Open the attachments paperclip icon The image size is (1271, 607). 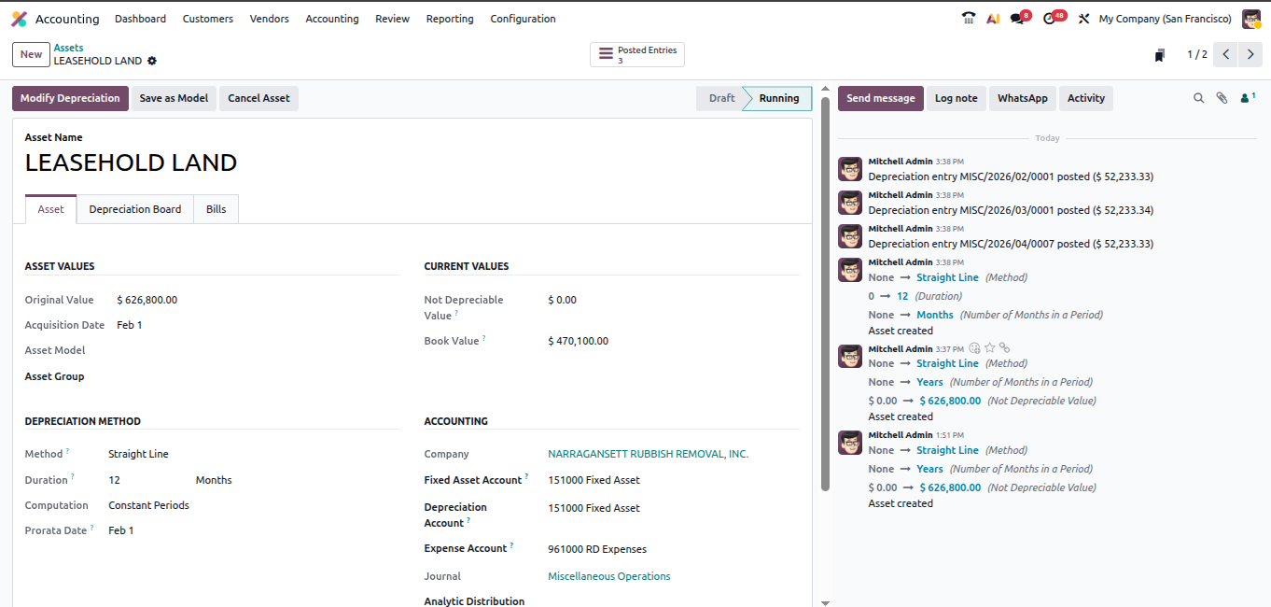click(1222, 98)
